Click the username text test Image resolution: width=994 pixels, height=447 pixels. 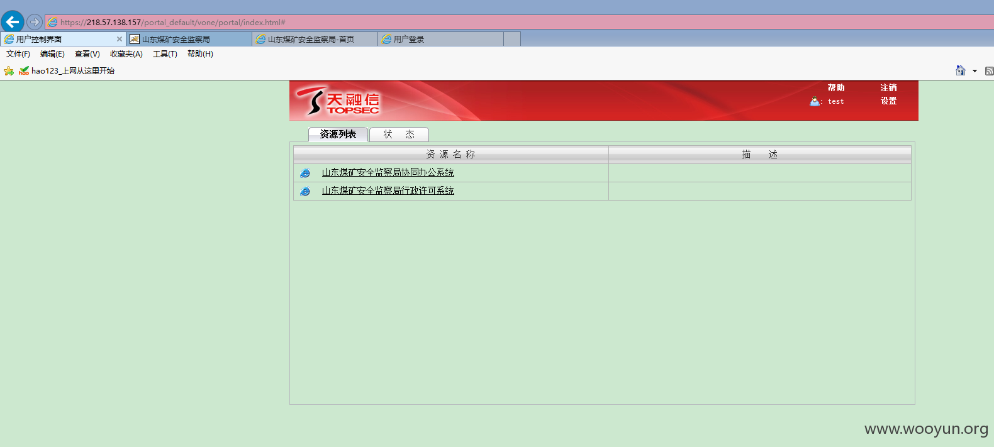coord(835,101)
